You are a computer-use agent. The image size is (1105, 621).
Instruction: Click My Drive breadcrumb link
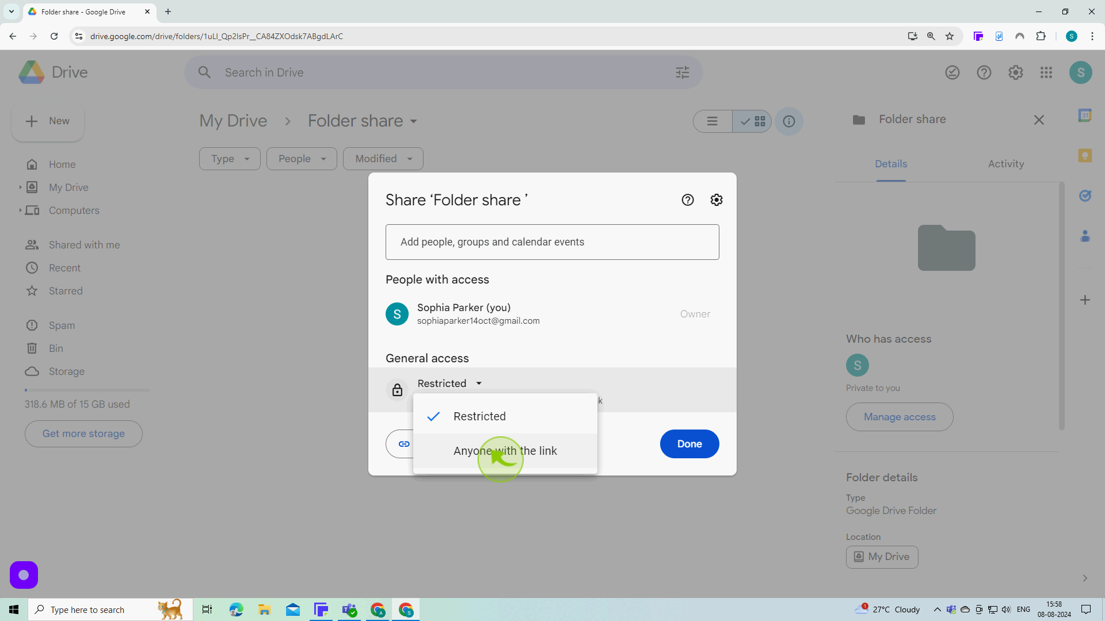(x=233, y=121)
